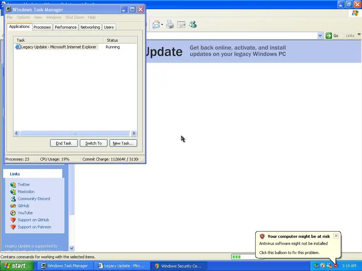Switch to the Networking tab
This screenshot has width=362, height=271.
tap(90, 27)
